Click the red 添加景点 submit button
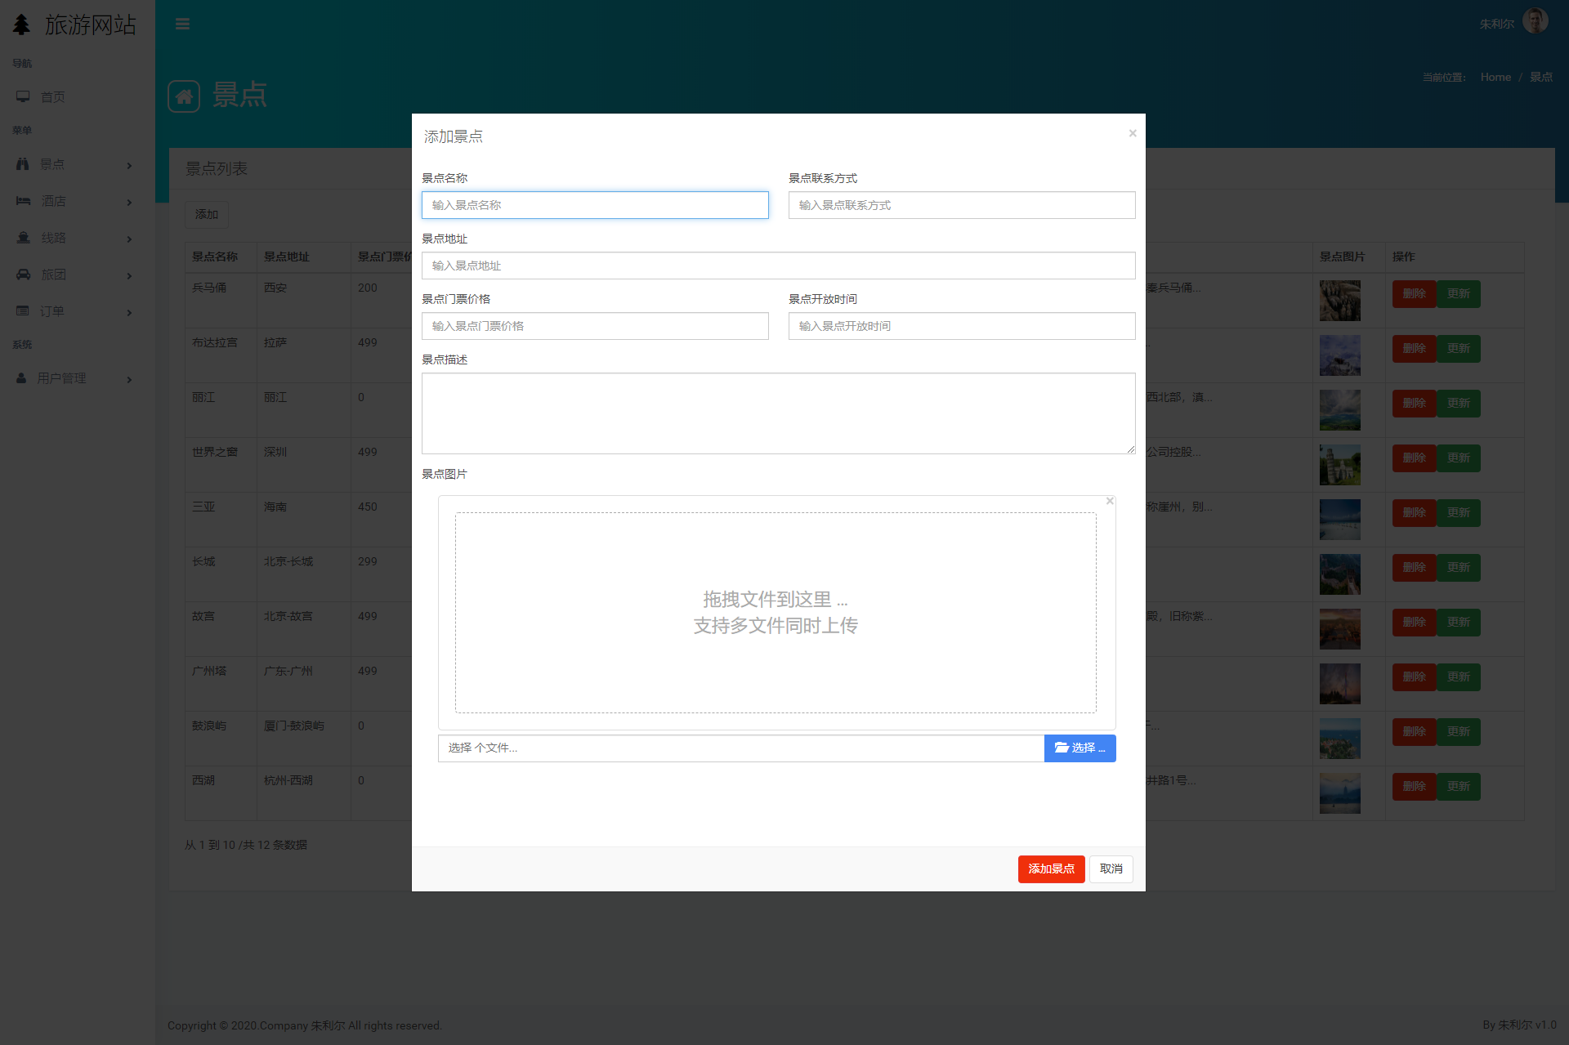The width and height of the screenshot is (1569, 1045). [1051, 869]
